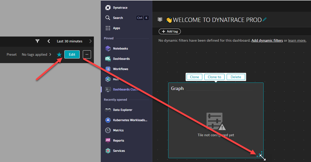311x162 pixels.
Task: Click the tile not configured icon
Action: [x=216, y=121]
